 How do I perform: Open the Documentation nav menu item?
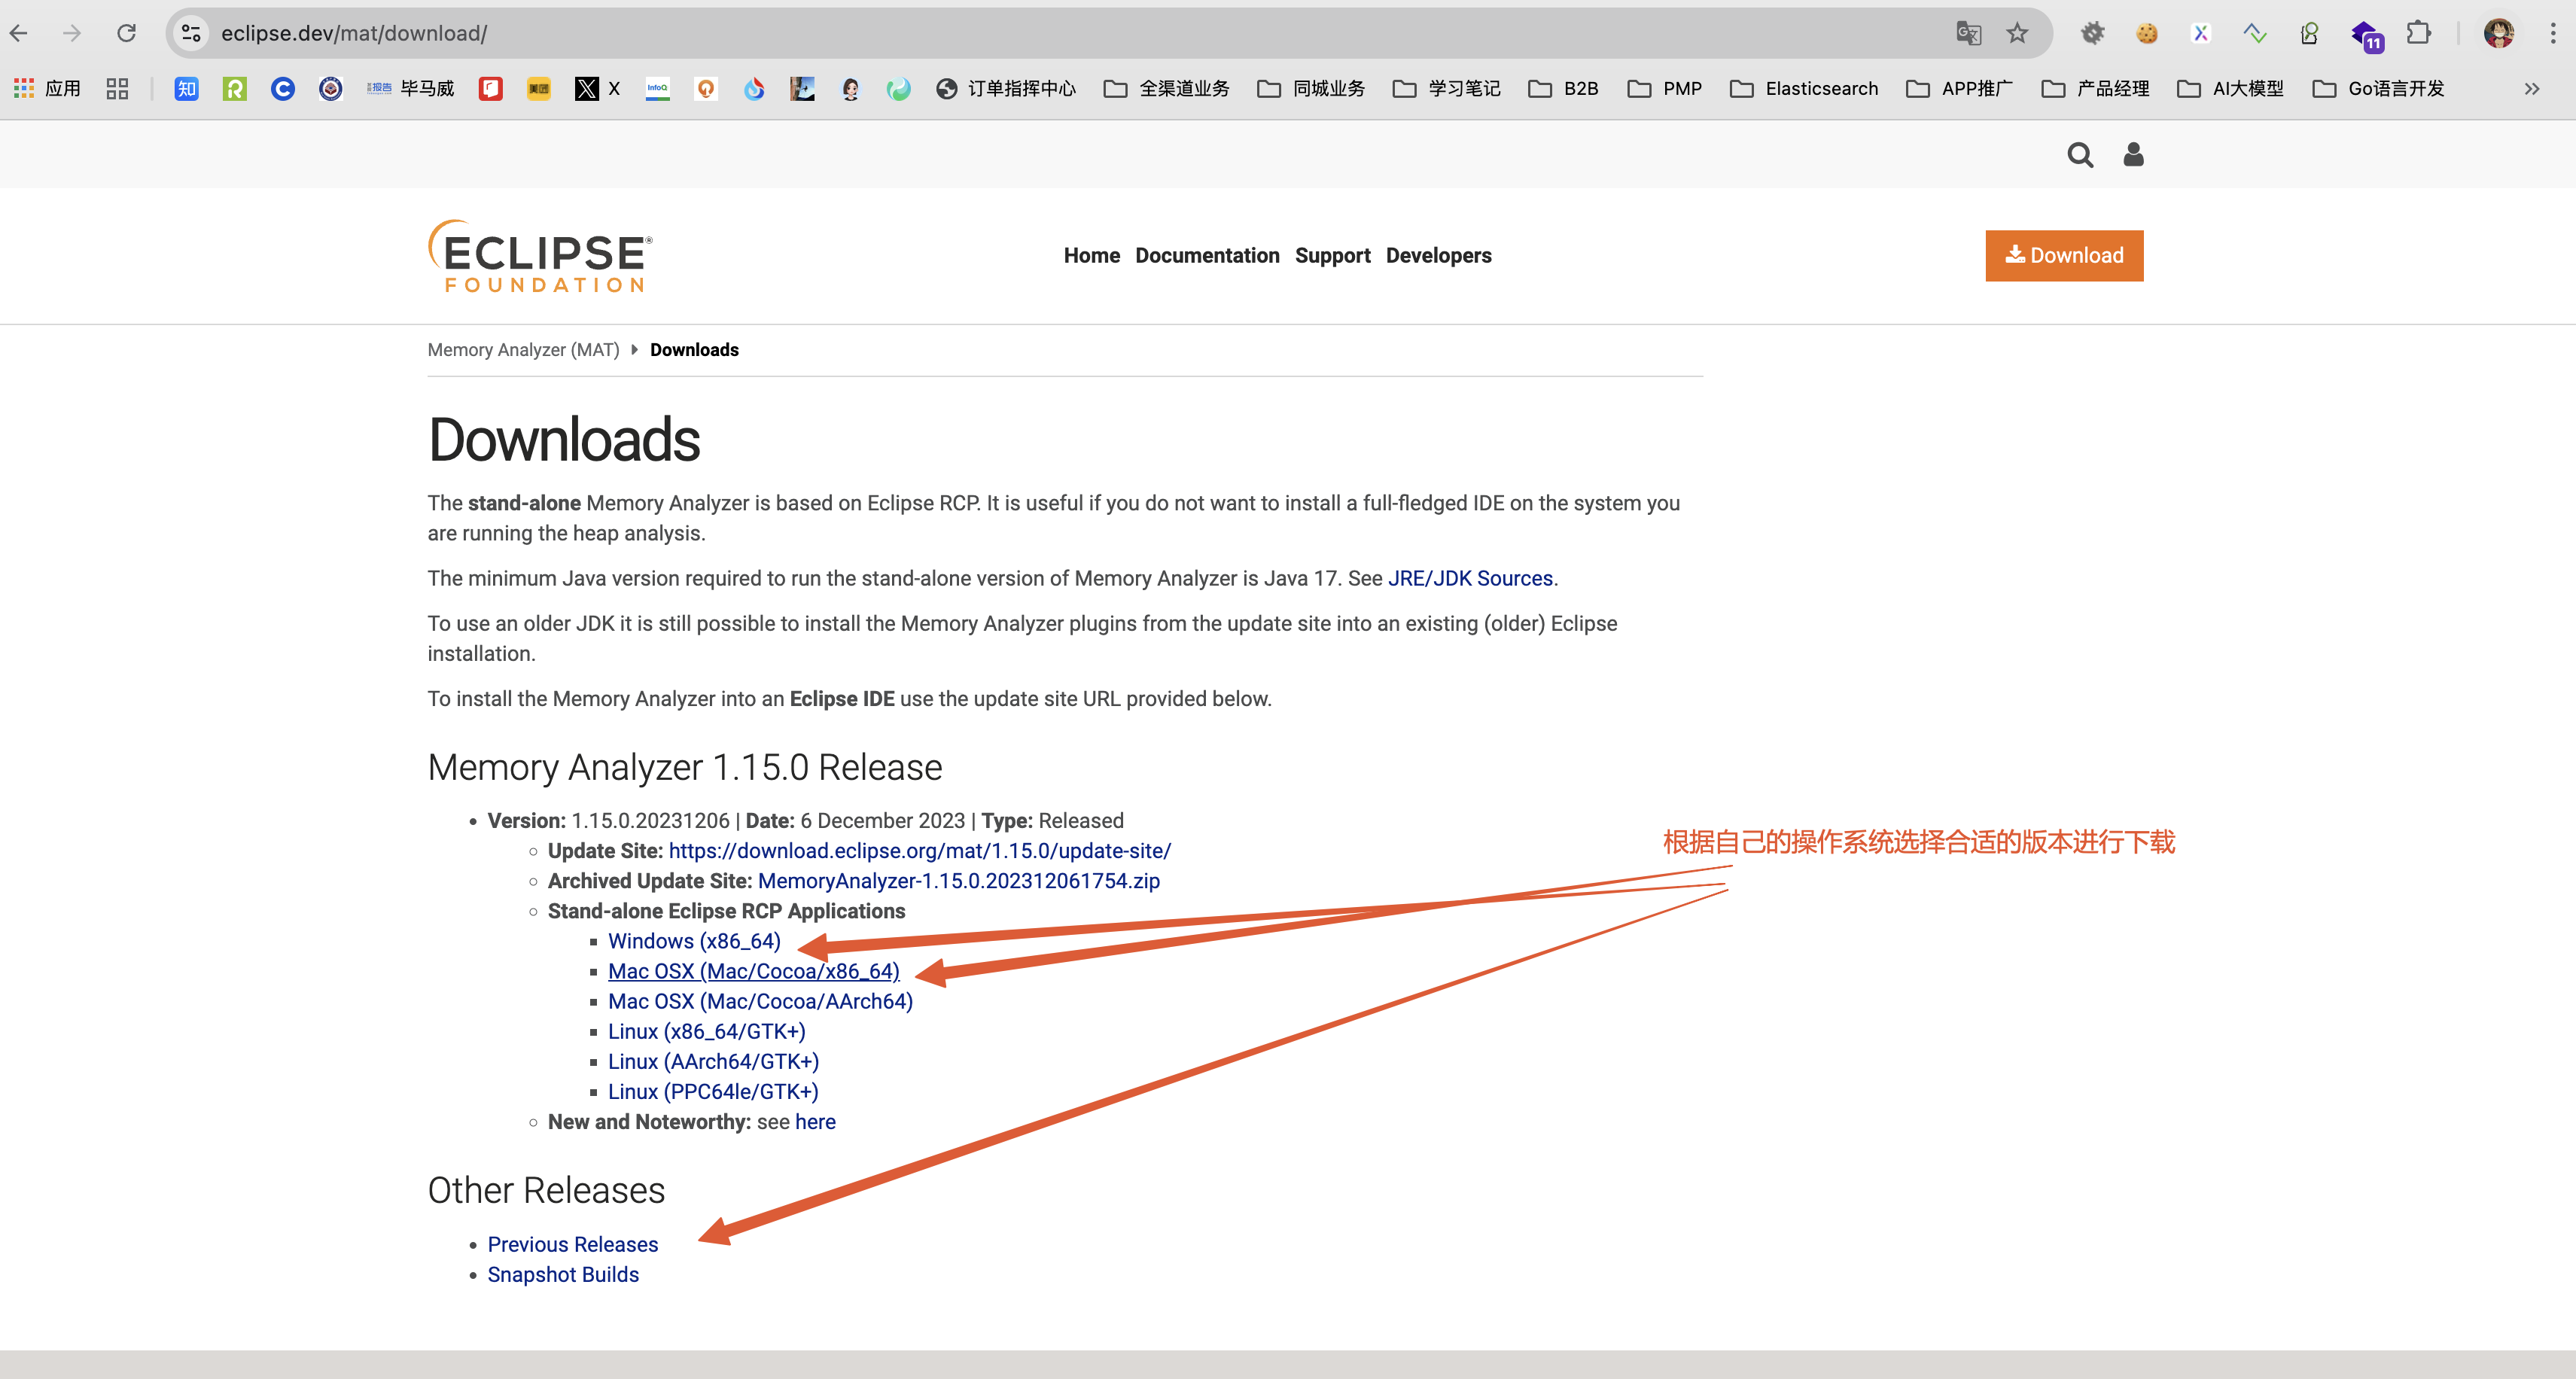point(1207,256)
